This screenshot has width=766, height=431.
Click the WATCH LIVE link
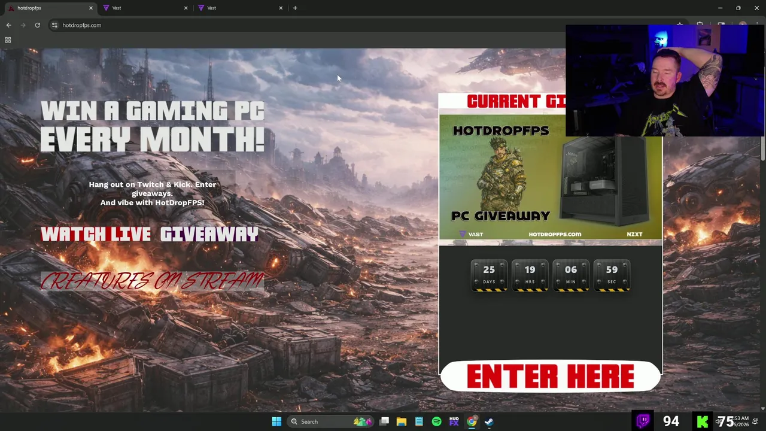click(x=96, y=234)
